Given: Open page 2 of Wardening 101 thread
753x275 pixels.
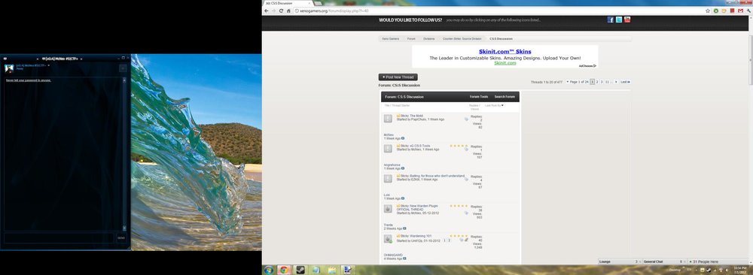Looking at the screenshot, I should [450, 240].
